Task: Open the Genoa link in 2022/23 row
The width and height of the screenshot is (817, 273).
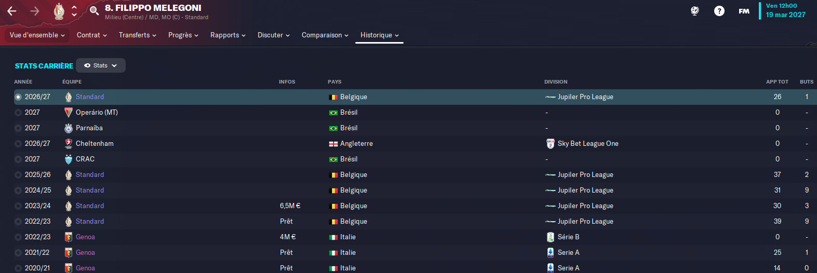Action: coord(85,237)
